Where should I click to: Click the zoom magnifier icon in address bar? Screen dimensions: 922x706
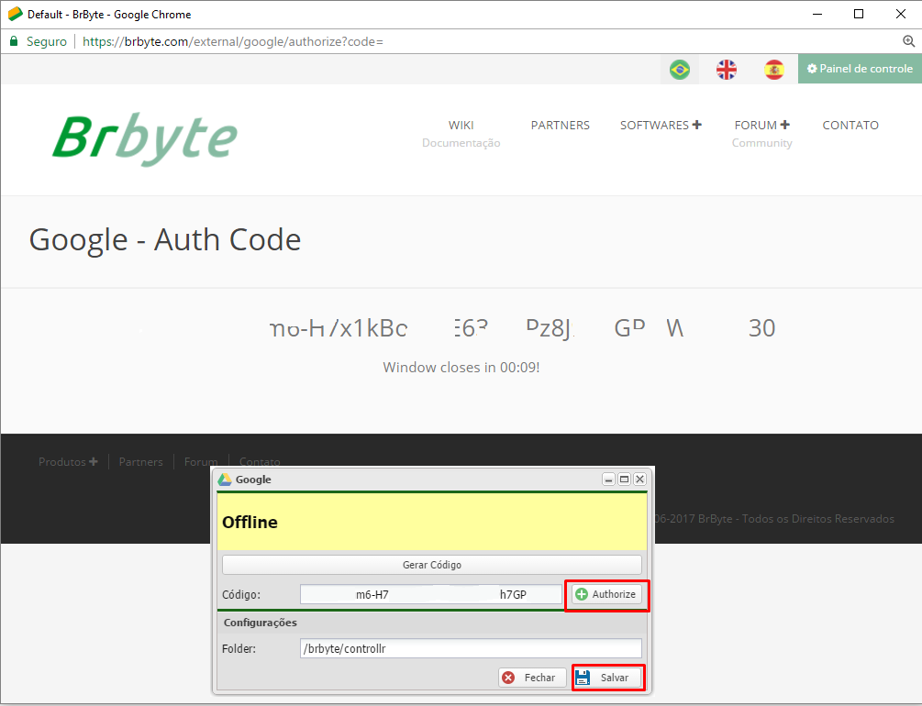point(909,41)
